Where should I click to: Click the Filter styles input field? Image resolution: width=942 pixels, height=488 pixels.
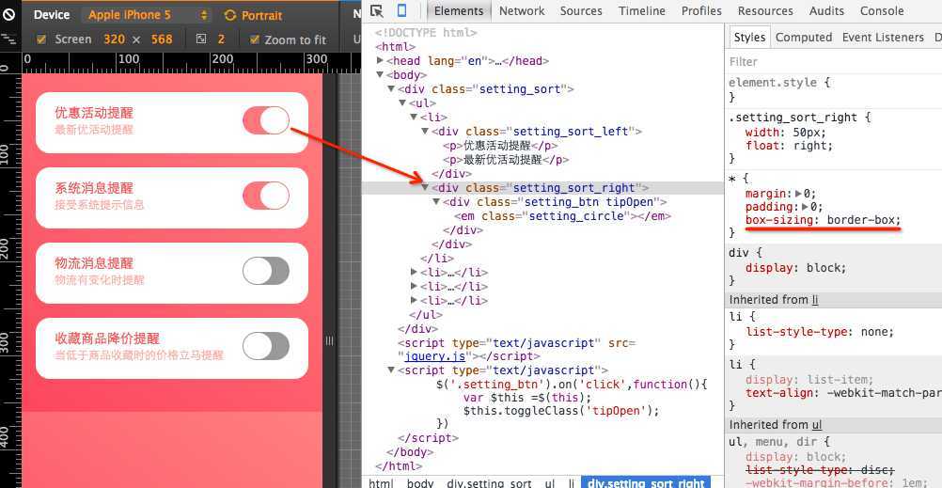(x=835, y=61)
